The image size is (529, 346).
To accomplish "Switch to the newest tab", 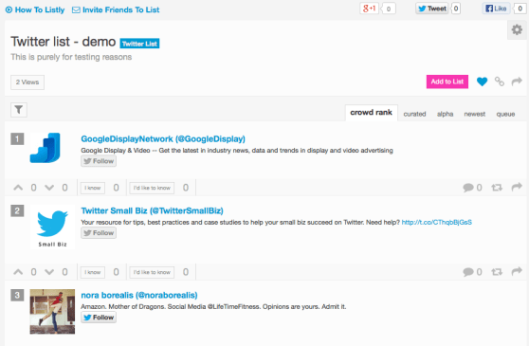I will pyautogui.click(x=475, y=114).
